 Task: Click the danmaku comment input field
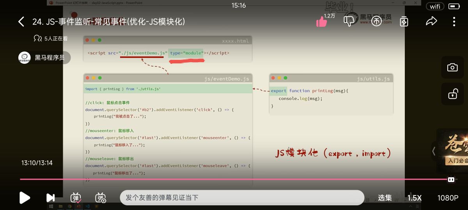pyautogui.click(x=242, y=198)
